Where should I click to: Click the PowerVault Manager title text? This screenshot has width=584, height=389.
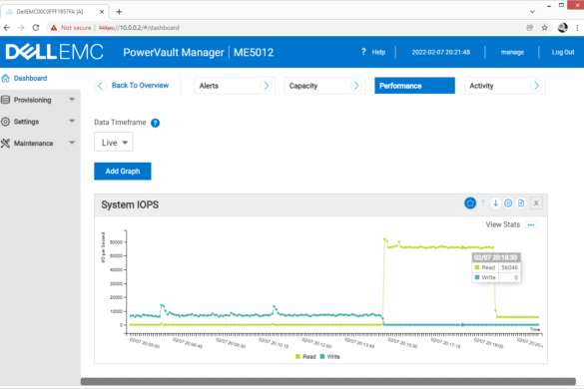click(174, 52)
